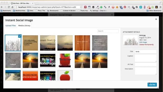Switch to the Upload Files tab
Image resolution: width=163 pixels, height=92 pixels.
10,26
